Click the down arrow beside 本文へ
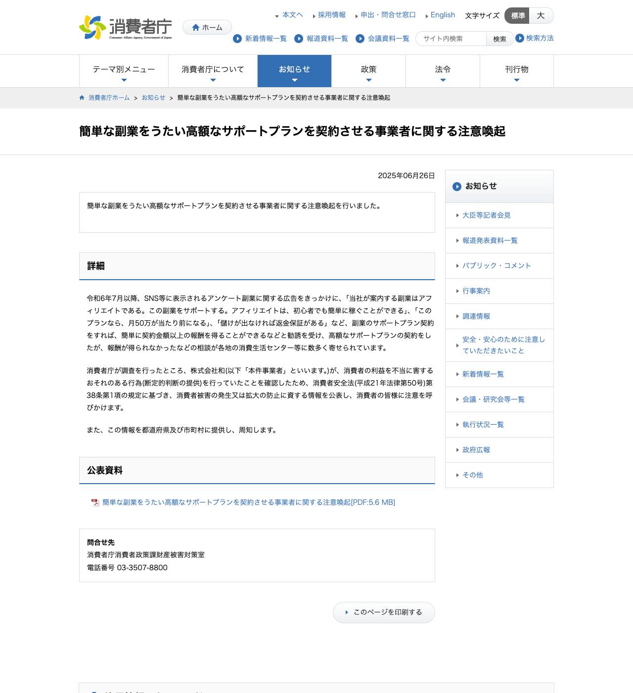The image size is (633, 693). point(277,16)
